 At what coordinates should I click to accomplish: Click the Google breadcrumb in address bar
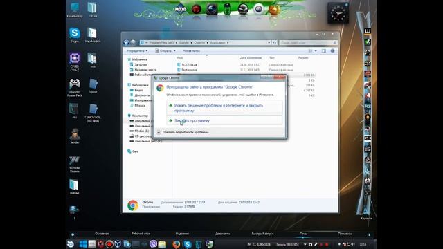183,43
